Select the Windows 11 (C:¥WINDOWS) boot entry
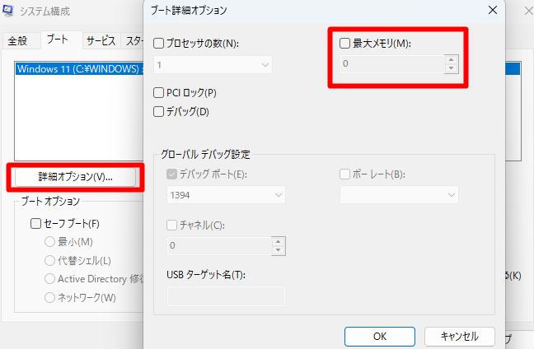The height and width of the screenshot is (349, 534). 80,68
